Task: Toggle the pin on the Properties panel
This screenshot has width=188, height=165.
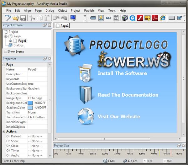Action: [x=45, y=59]
